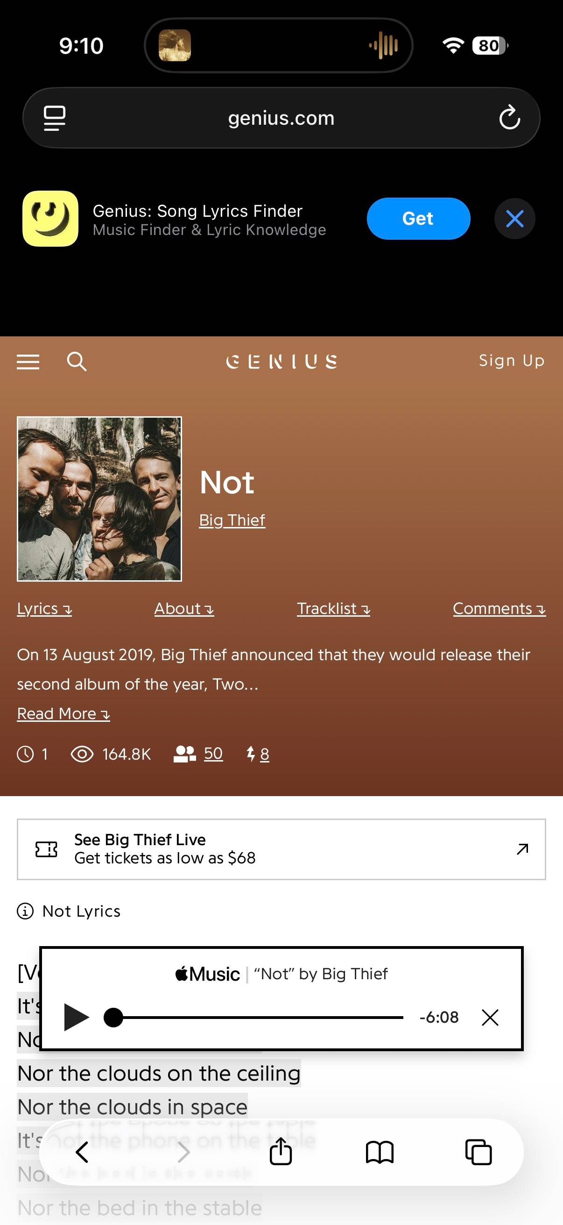
Task: Close the Apple Music player bar
Action: coord(490,1017)
